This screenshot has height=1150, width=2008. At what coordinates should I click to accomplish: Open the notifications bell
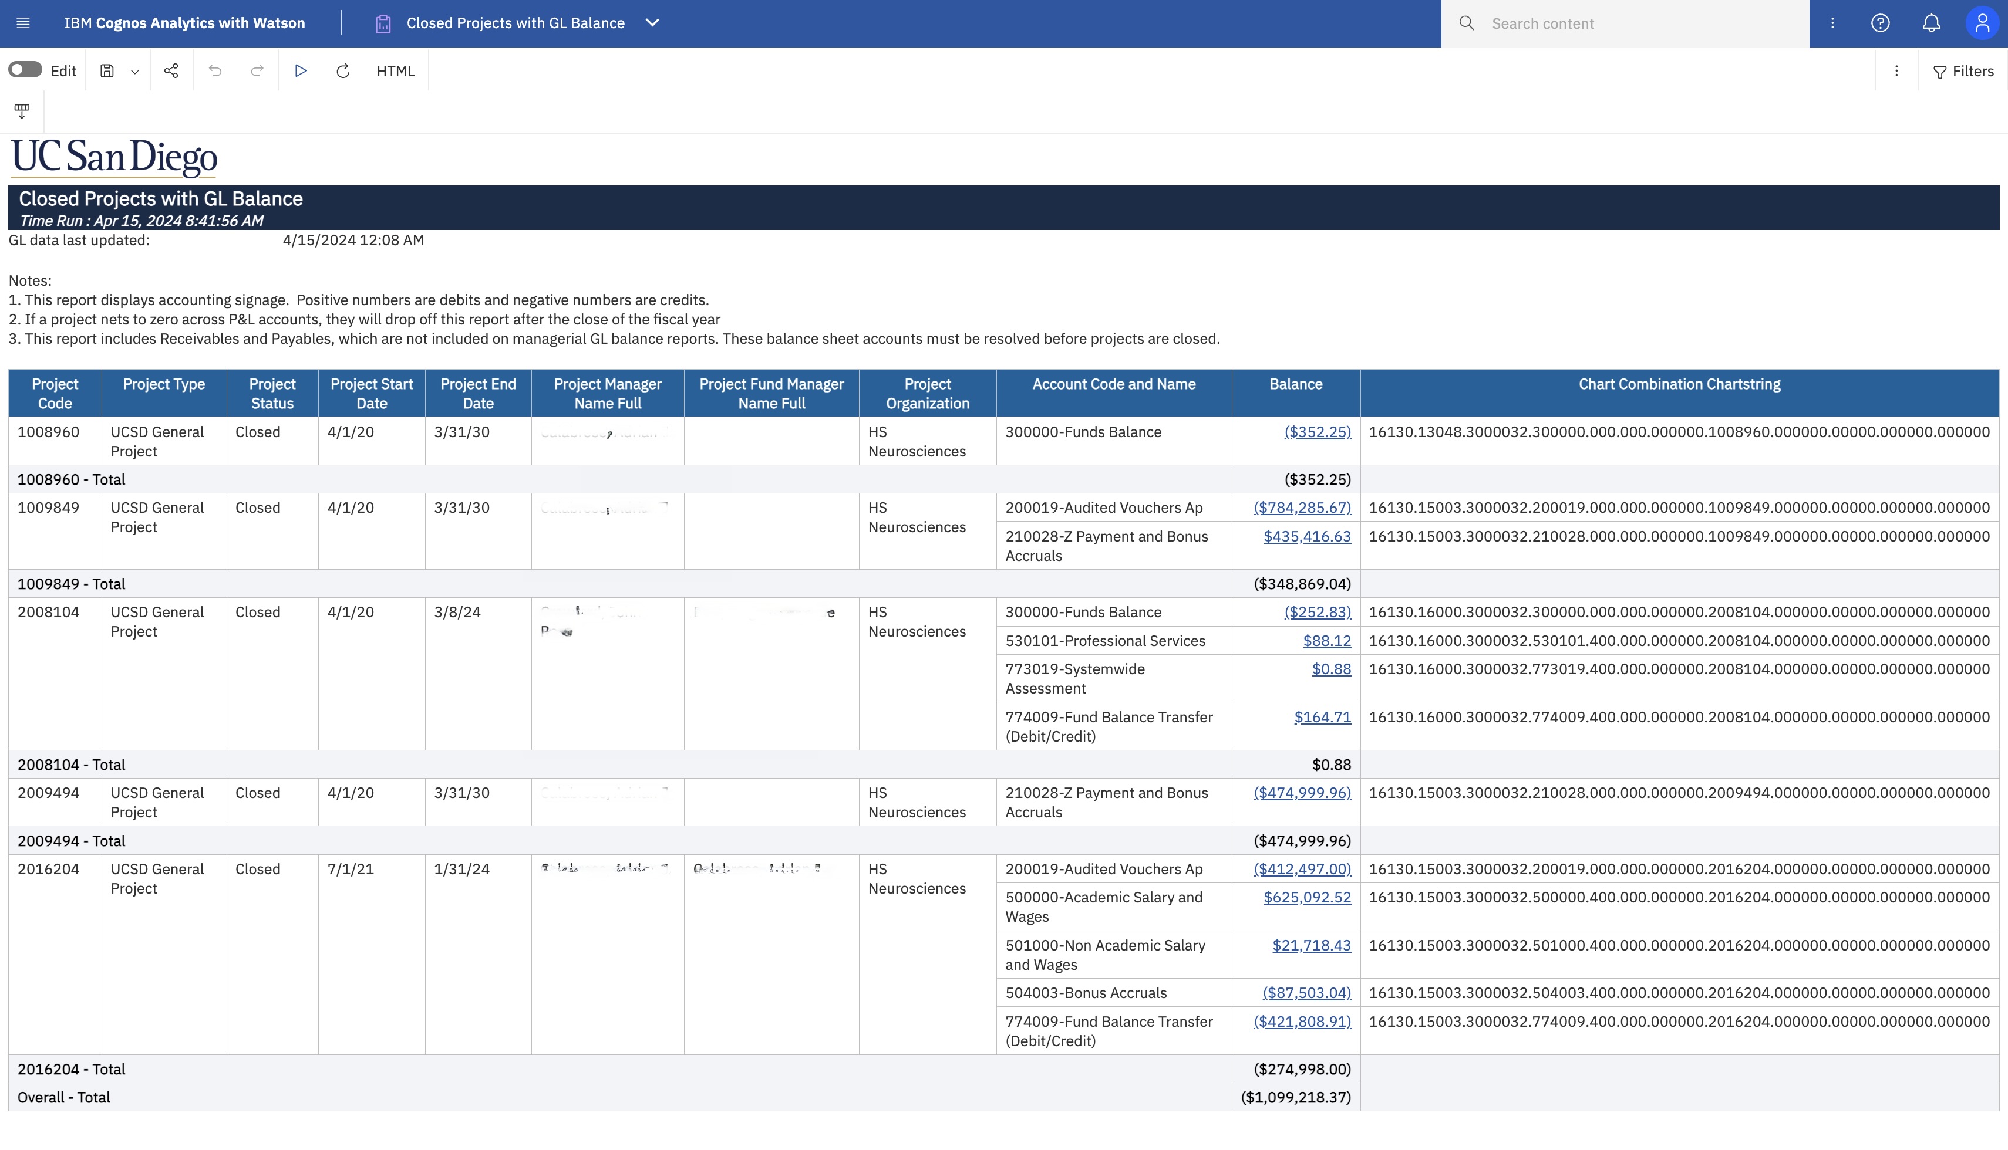coord(1931,23)
